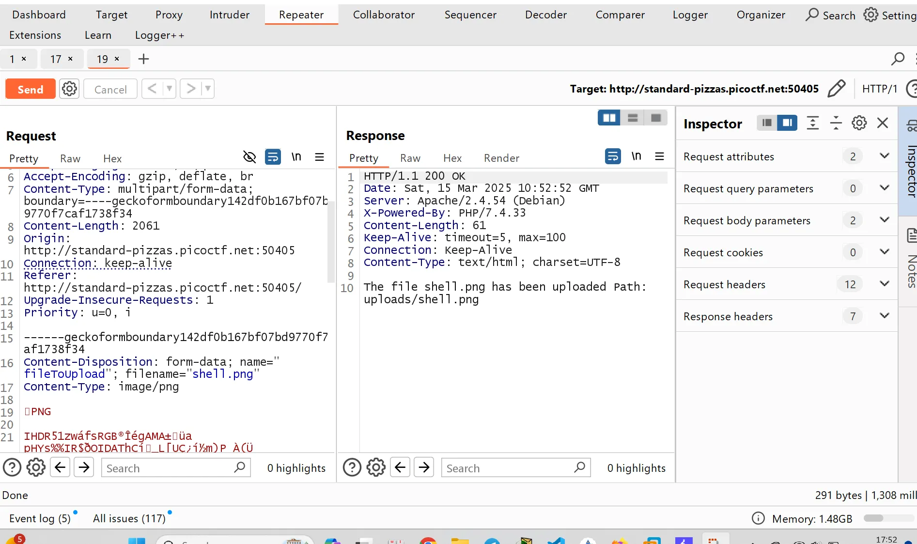The height and width of the screenshot is (544, 917).
Task: Switch to the Proxy tab
Action: point(169,15)
